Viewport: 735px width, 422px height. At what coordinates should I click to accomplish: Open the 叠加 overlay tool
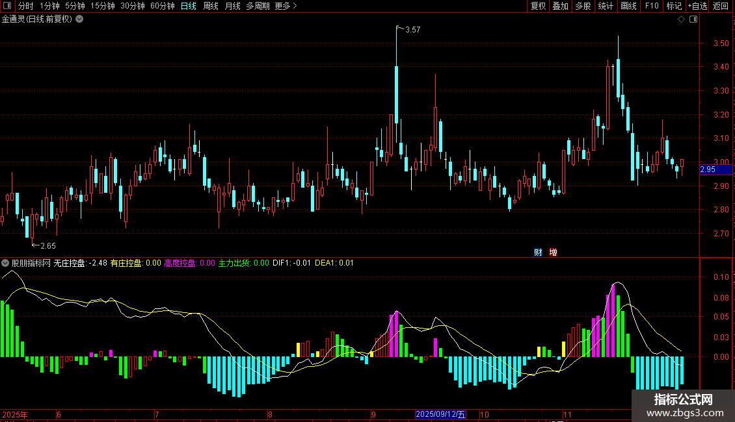(560, 6)
